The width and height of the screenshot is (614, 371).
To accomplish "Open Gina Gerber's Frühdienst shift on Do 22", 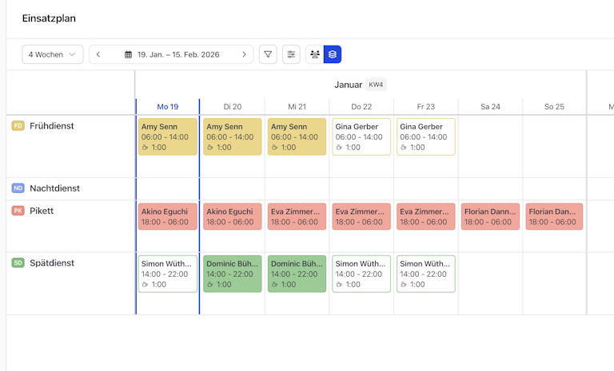I will click(x=361, y=136).
